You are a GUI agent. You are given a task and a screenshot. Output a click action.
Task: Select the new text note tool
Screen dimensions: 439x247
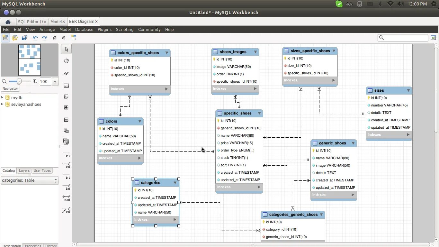tap(66, 96)
